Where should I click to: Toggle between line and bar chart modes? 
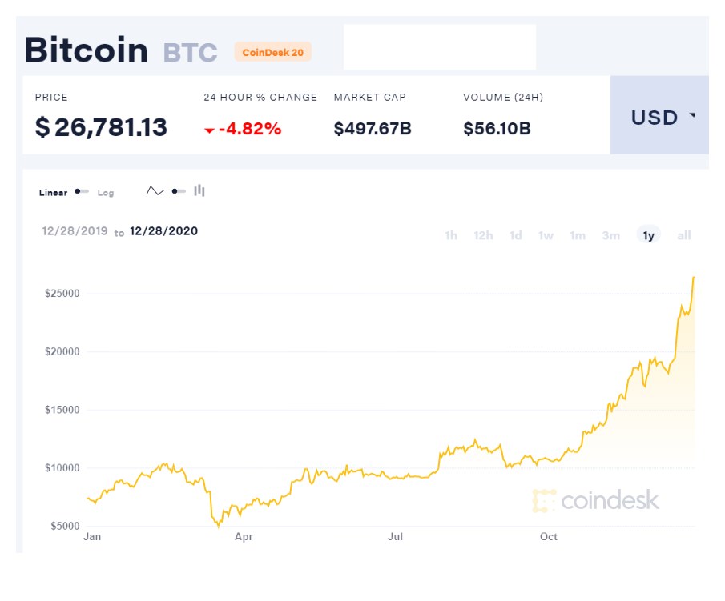click(x=178, y=190)
